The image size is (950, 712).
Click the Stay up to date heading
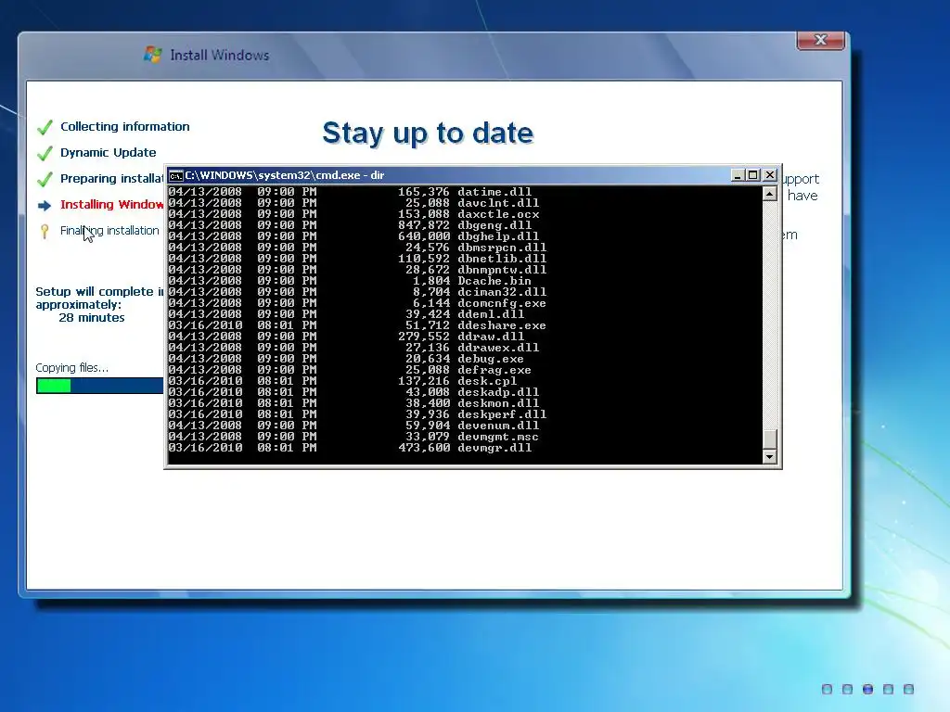(428, 133)
